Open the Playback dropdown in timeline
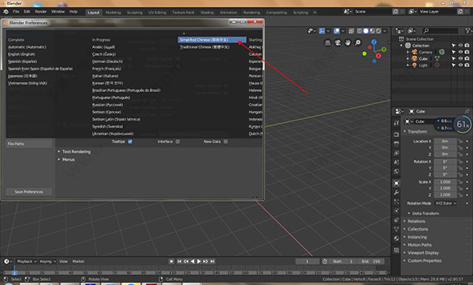Image resolution: width=473 pixels, height=285 pixels. tap(26, 261)
